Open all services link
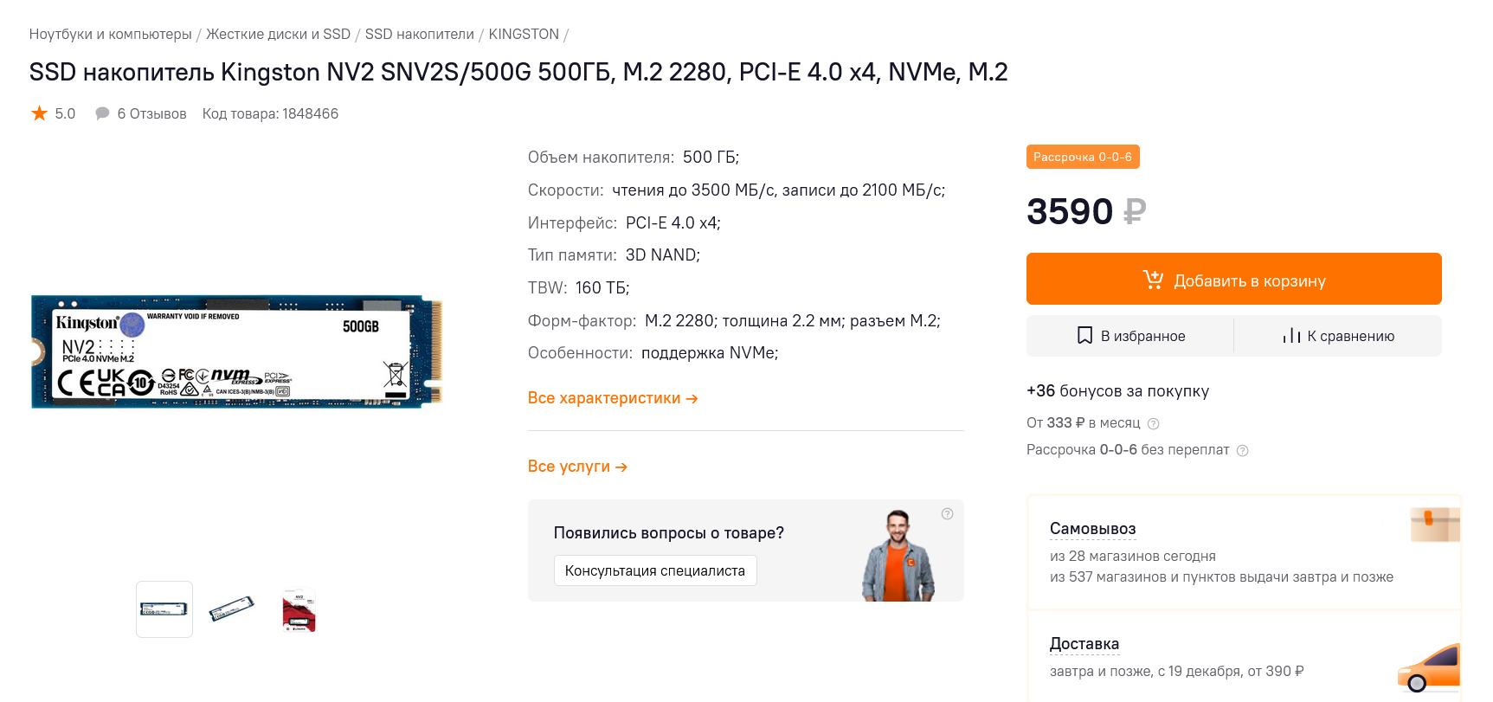The width and height of the screenshot is (1493, 702). (x=577, y=467)
